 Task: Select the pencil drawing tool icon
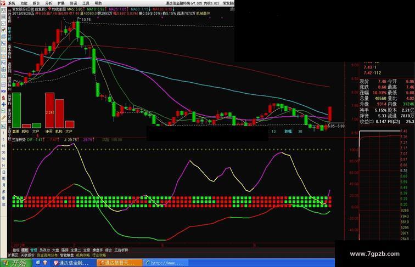point(3,117)
